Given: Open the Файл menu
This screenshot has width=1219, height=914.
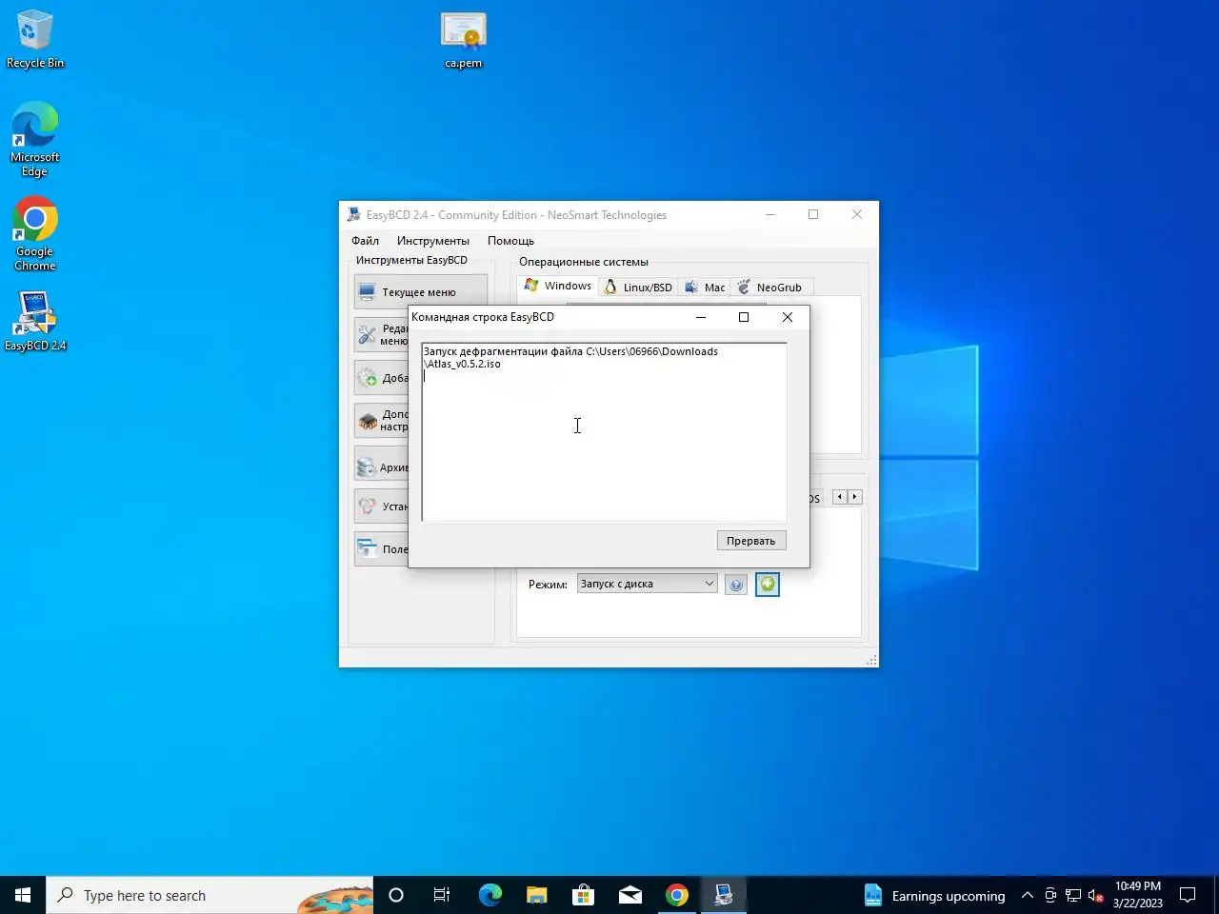Looking at the screenshot, I should point(365,241).
